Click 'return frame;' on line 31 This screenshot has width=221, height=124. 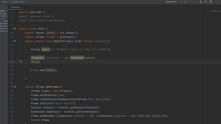pyautogui.click(x=41, y=120)
